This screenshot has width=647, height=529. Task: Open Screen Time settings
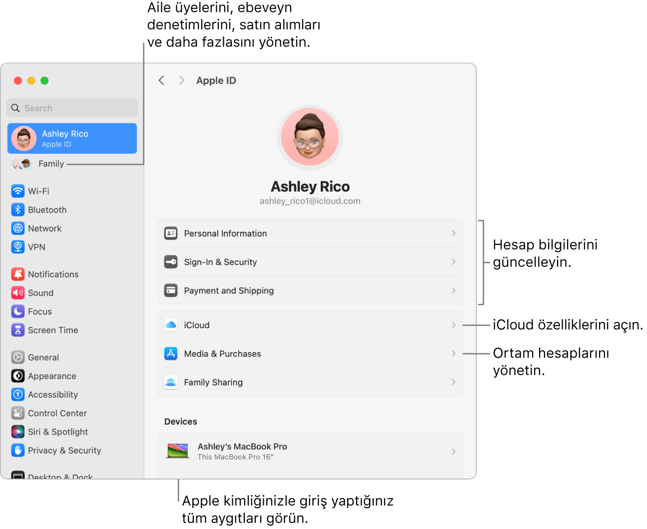(x=18, y=330)
